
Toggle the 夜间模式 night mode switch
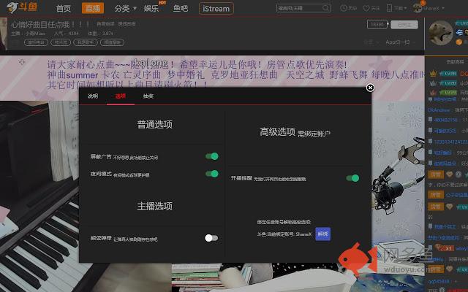point(212,174)
